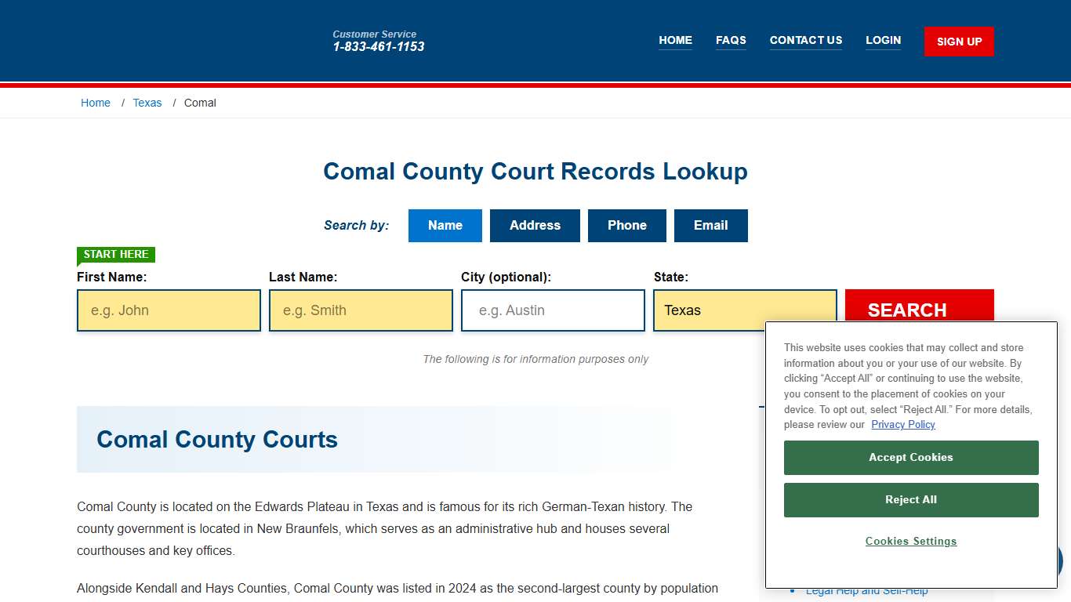Screen dimensions: 1071x602
Task: View the Privacy Policy
Action: [x=903, y=424]
